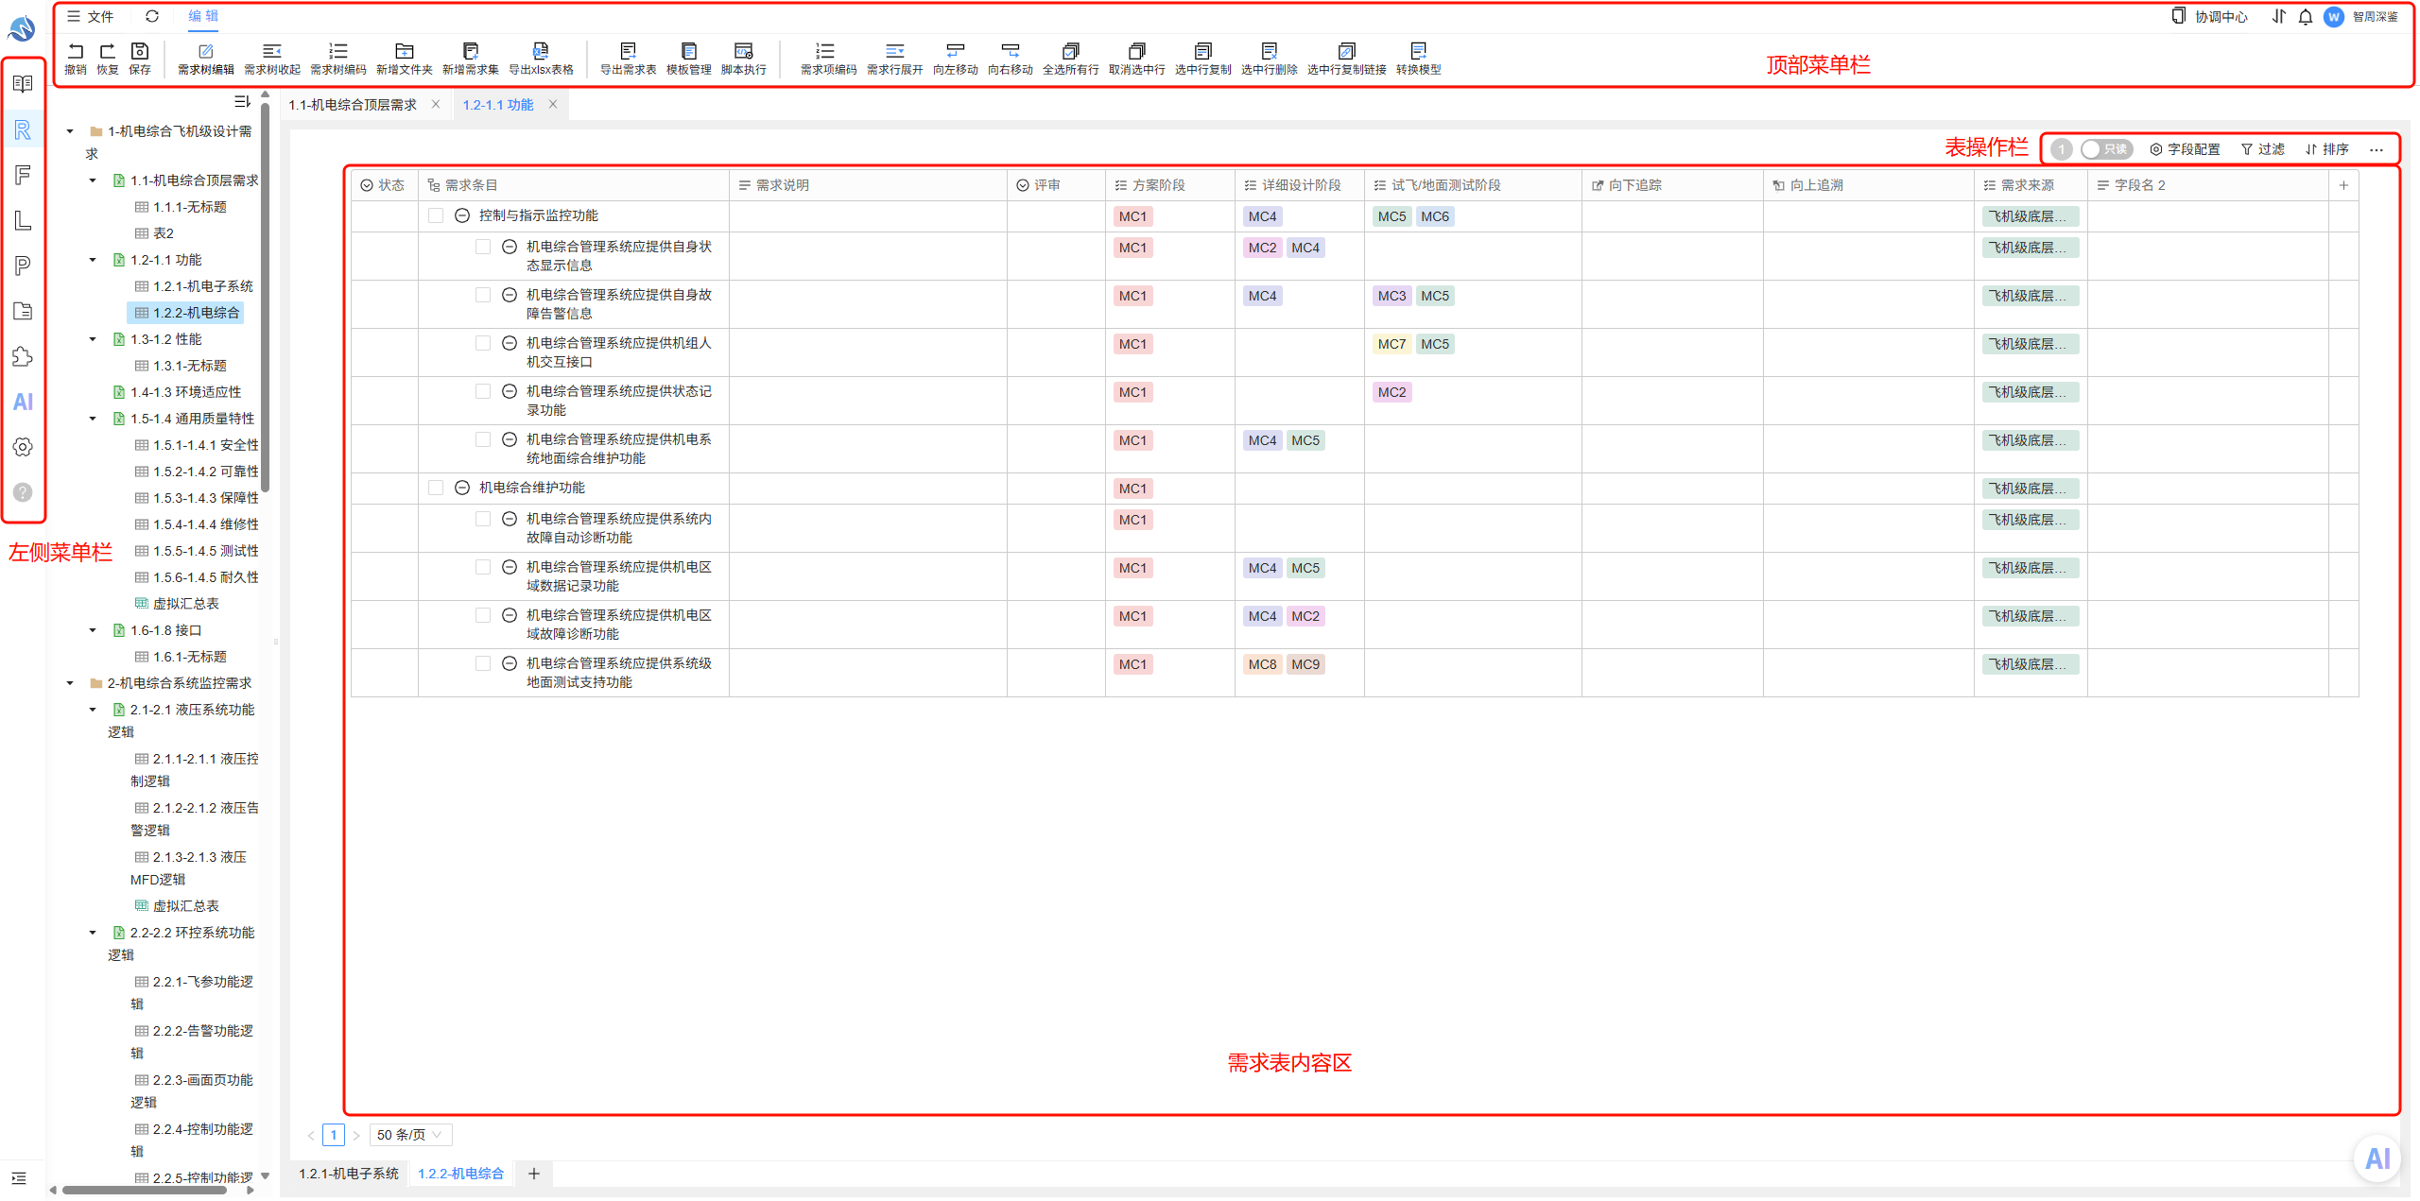Open the 50 条/页 page size dropdown
Screen dimensions: 2420x1201
[410, 1135]
